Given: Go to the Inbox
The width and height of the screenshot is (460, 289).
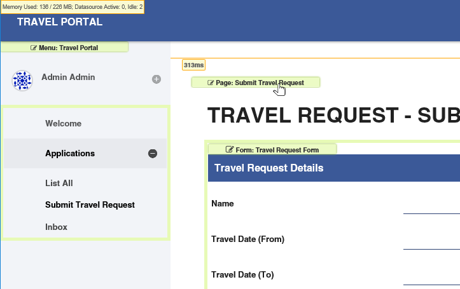Looking at the screenshot, I should [x=56, y=227].
